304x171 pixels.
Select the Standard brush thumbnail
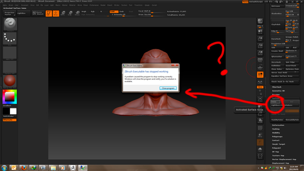click(10, 24)
